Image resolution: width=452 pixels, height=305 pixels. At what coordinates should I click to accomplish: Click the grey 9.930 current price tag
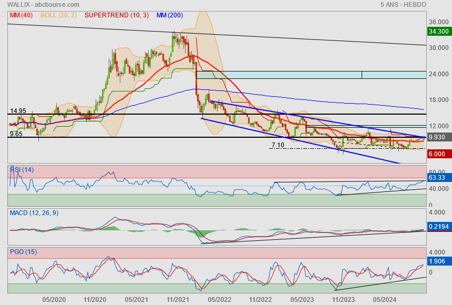[x=439, y=137]
